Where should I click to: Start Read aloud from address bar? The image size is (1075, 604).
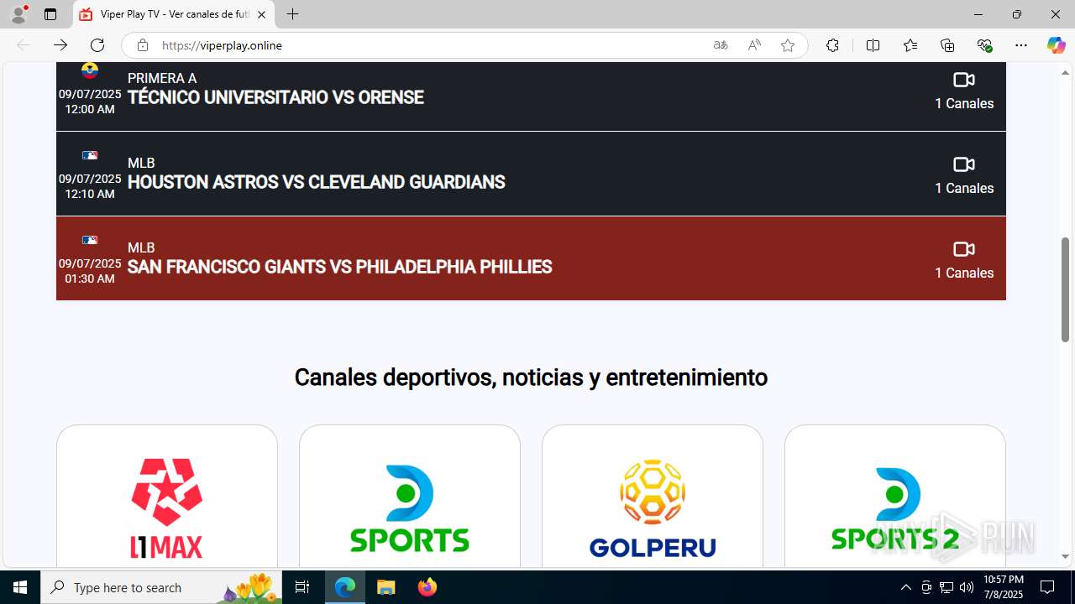[x=754, y=45]
